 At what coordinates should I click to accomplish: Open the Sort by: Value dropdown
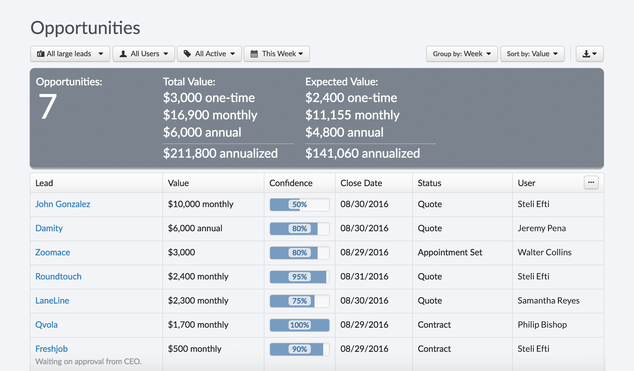[532, 54]
